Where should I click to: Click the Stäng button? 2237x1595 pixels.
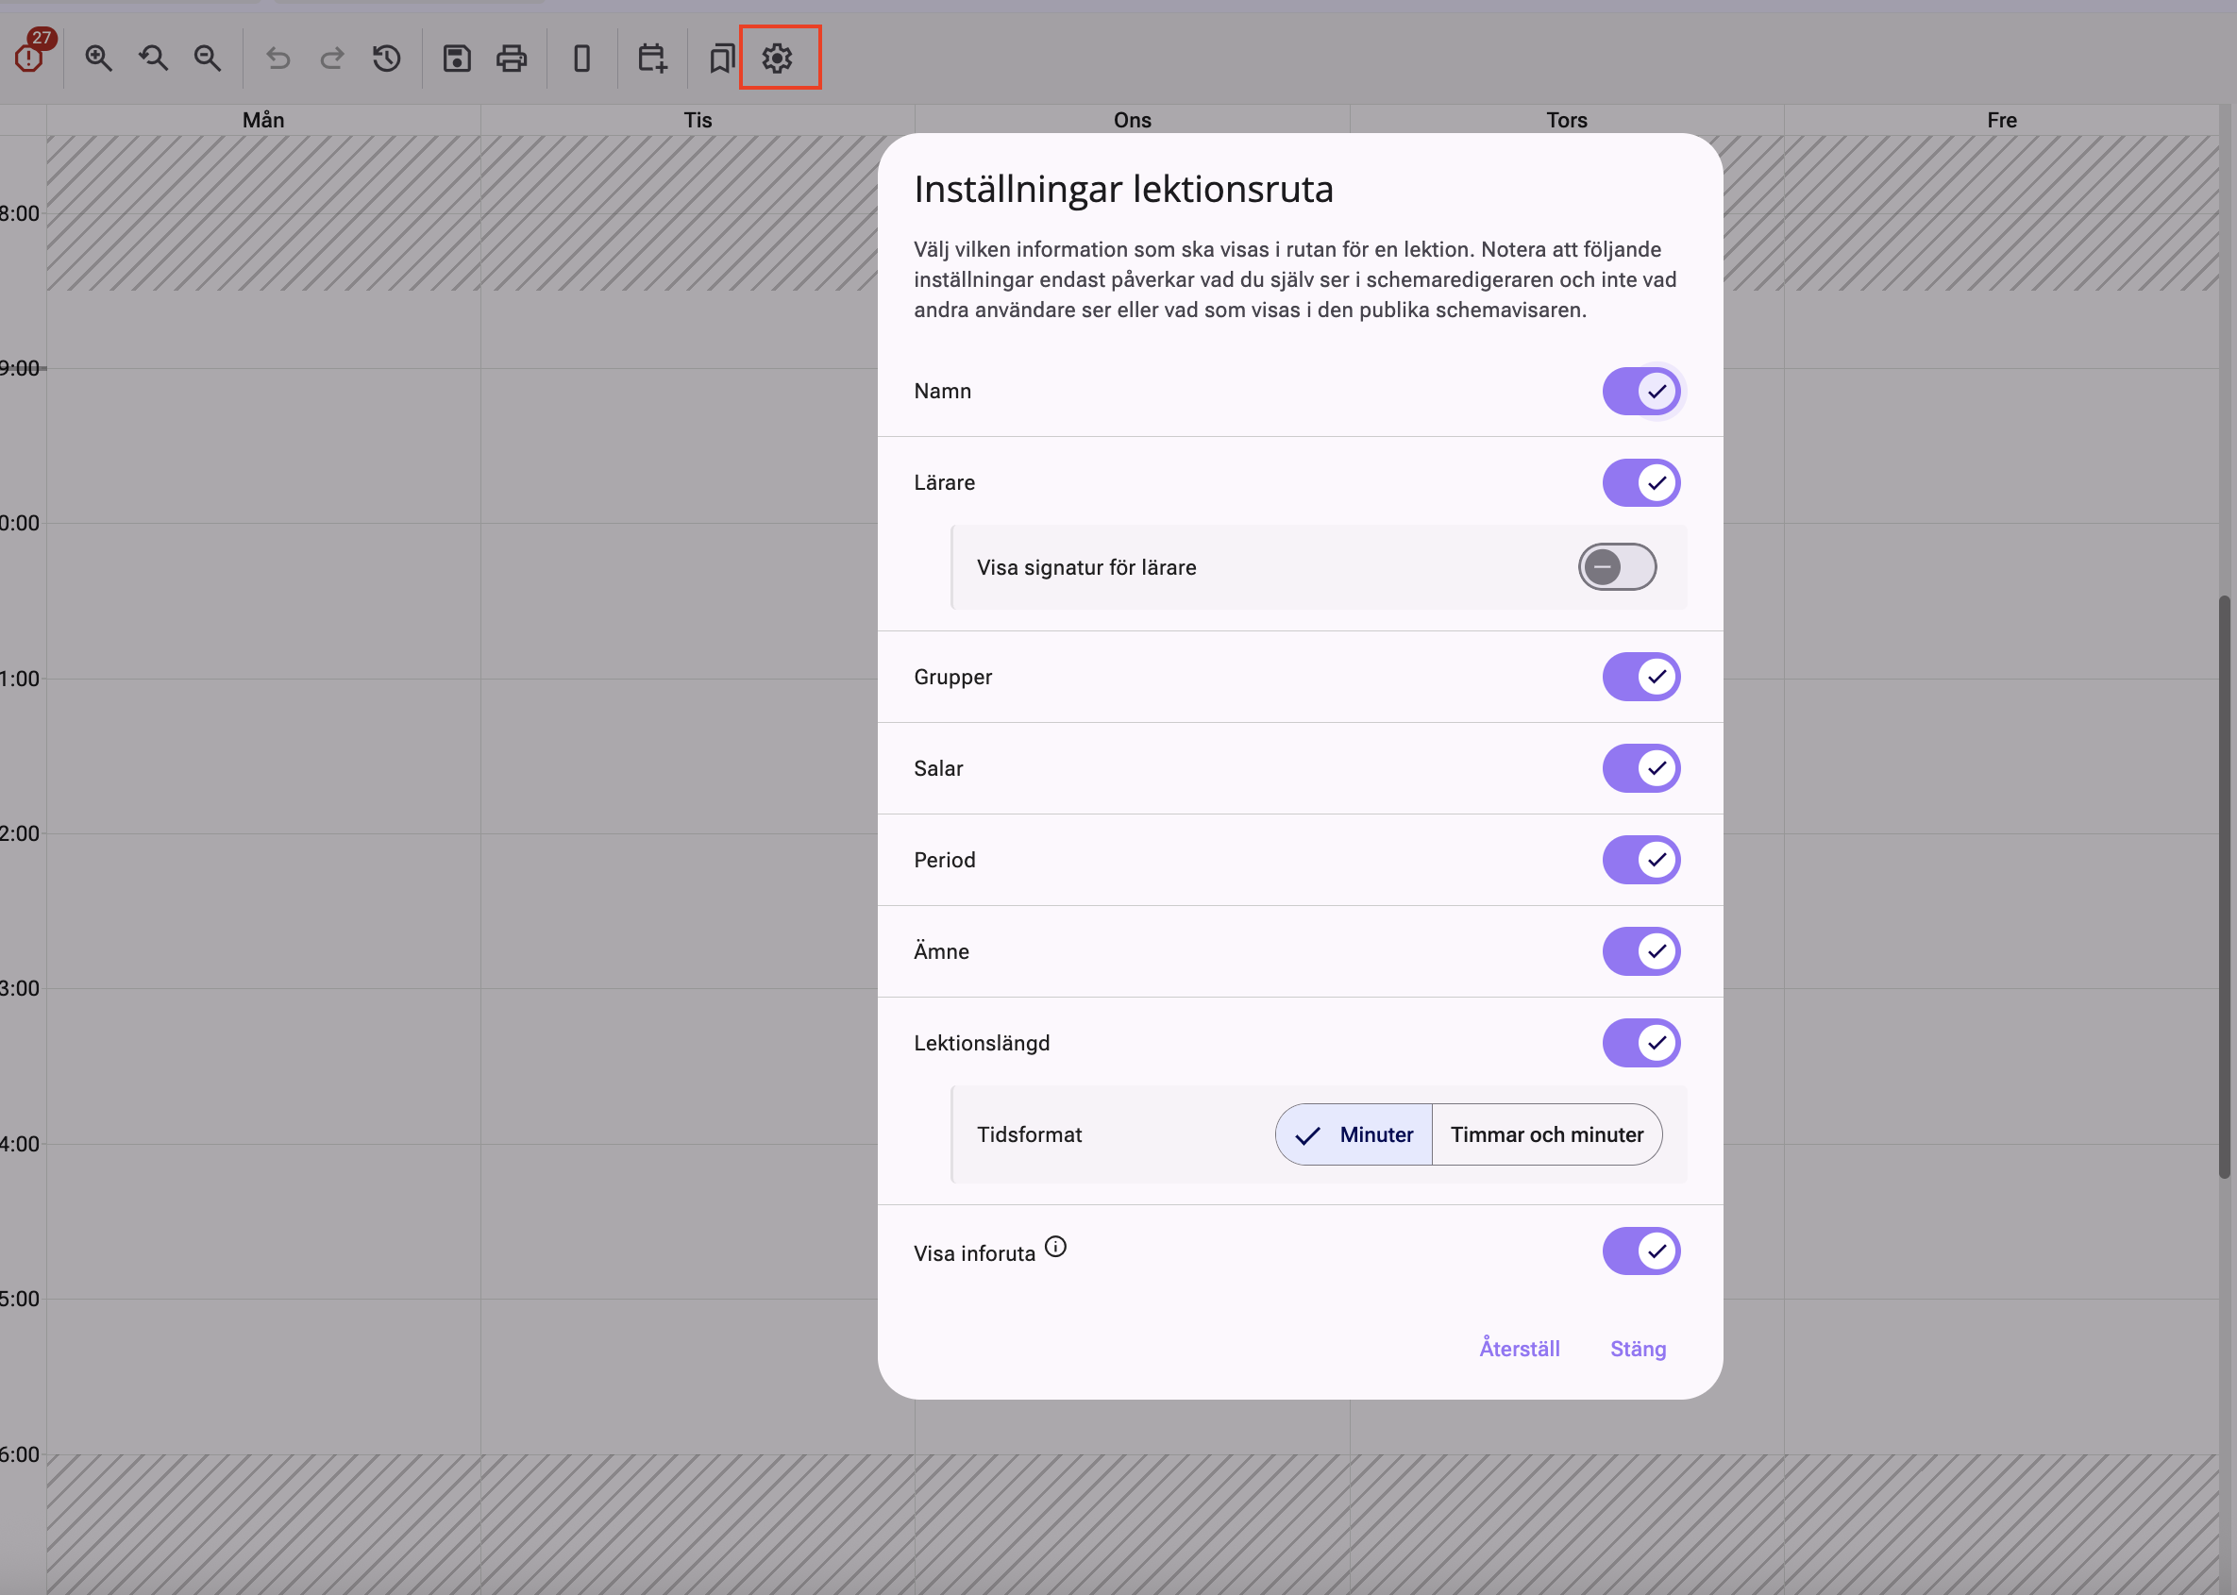(1638, 1349)
